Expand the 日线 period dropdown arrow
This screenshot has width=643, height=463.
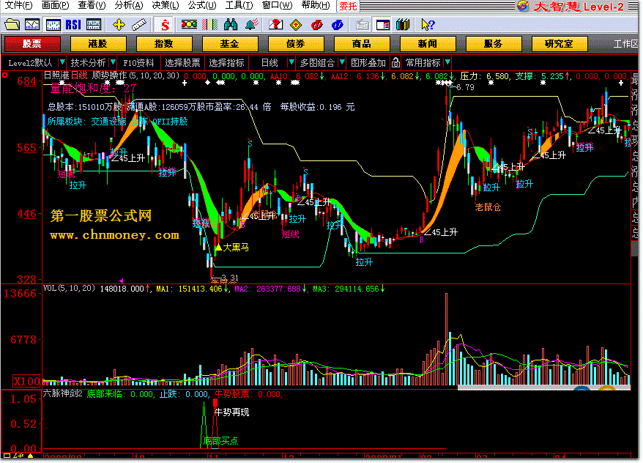click(291, 63)
